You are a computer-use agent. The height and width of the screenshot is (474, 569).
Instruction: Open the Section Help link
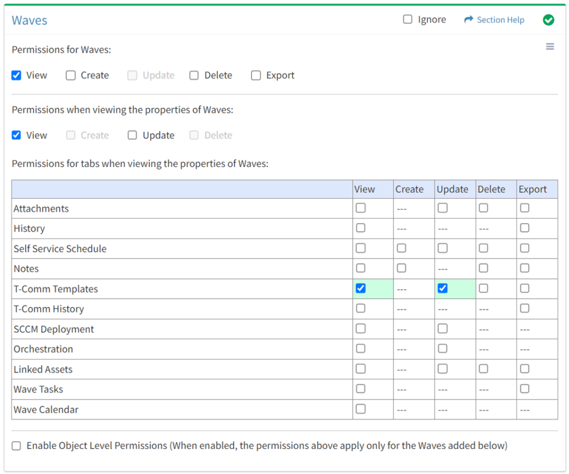tap(500, 20)
